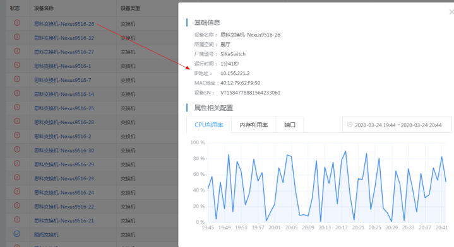454x247 pixels.
Task: Open device link 思科交换机-Nexus9516-1
Action: tap(63, 66)
